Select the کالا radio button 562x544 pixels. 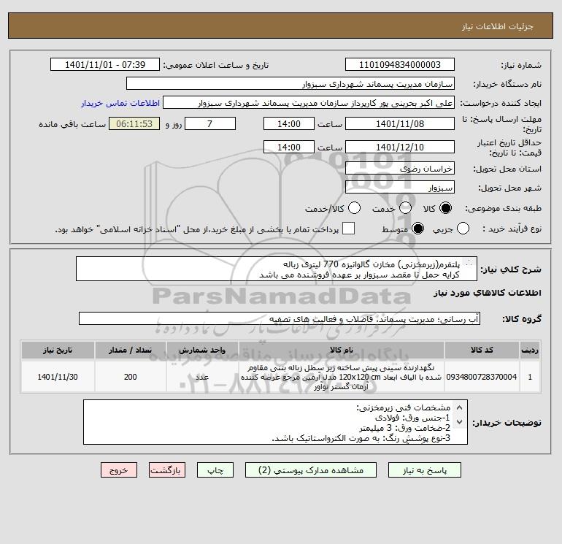[445, 208]
